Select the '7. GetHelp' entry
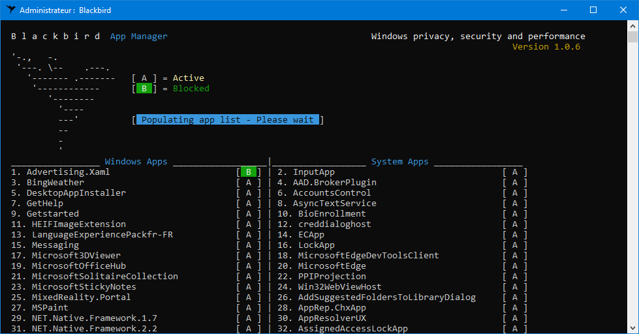Image resolution: width=639 pixels, height=334 pixels. (37, 204)
